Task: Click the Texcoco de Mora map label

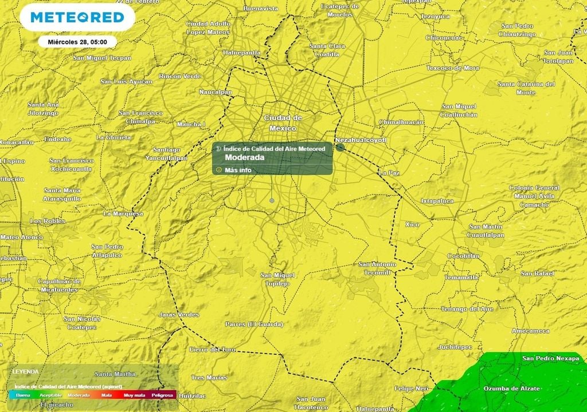Action: pos(453,68)
